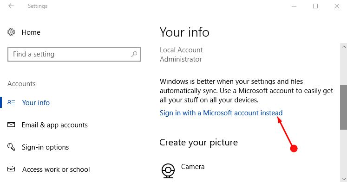Click the Your info heading
The height and width of the screenshot is (182, 347).
pyautogui.click(x=184, y=32)
